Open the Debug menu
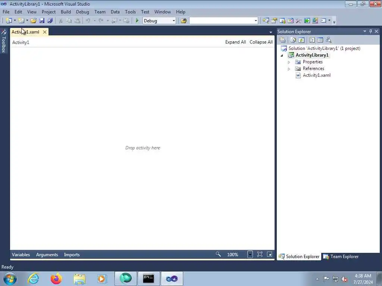The image size is (382, 286). coord(82,12)
